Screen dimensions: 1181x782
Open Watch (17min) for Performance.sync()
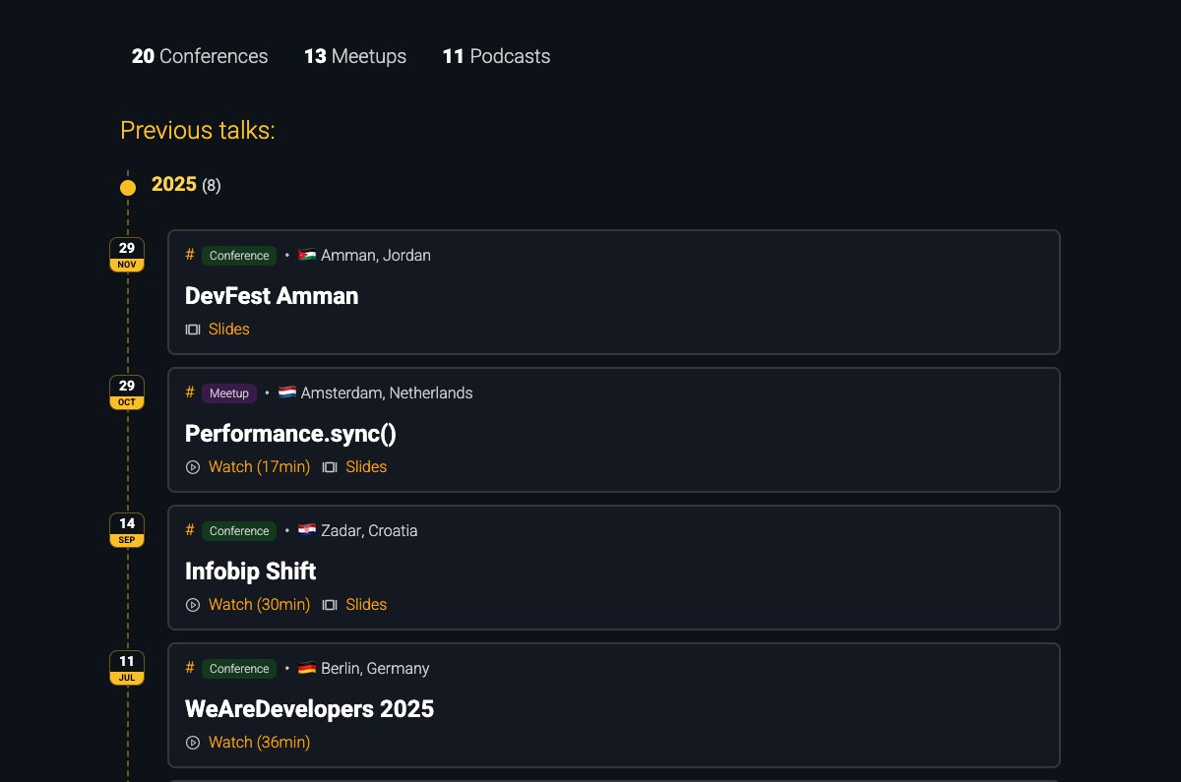(x=259, y=467)
